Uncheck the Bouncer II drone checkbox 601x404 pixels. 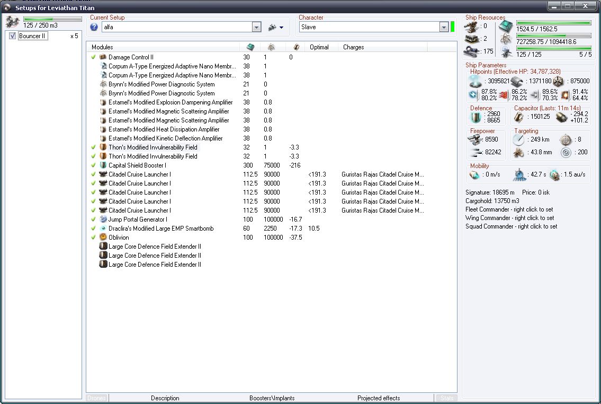pyautogui.click(x=12, y=36)
